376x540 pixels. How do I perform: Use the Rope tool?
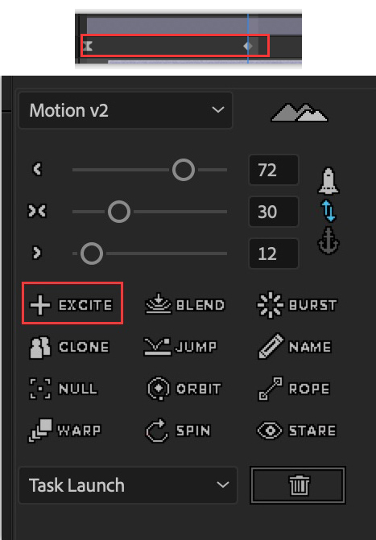pos(294,389)
